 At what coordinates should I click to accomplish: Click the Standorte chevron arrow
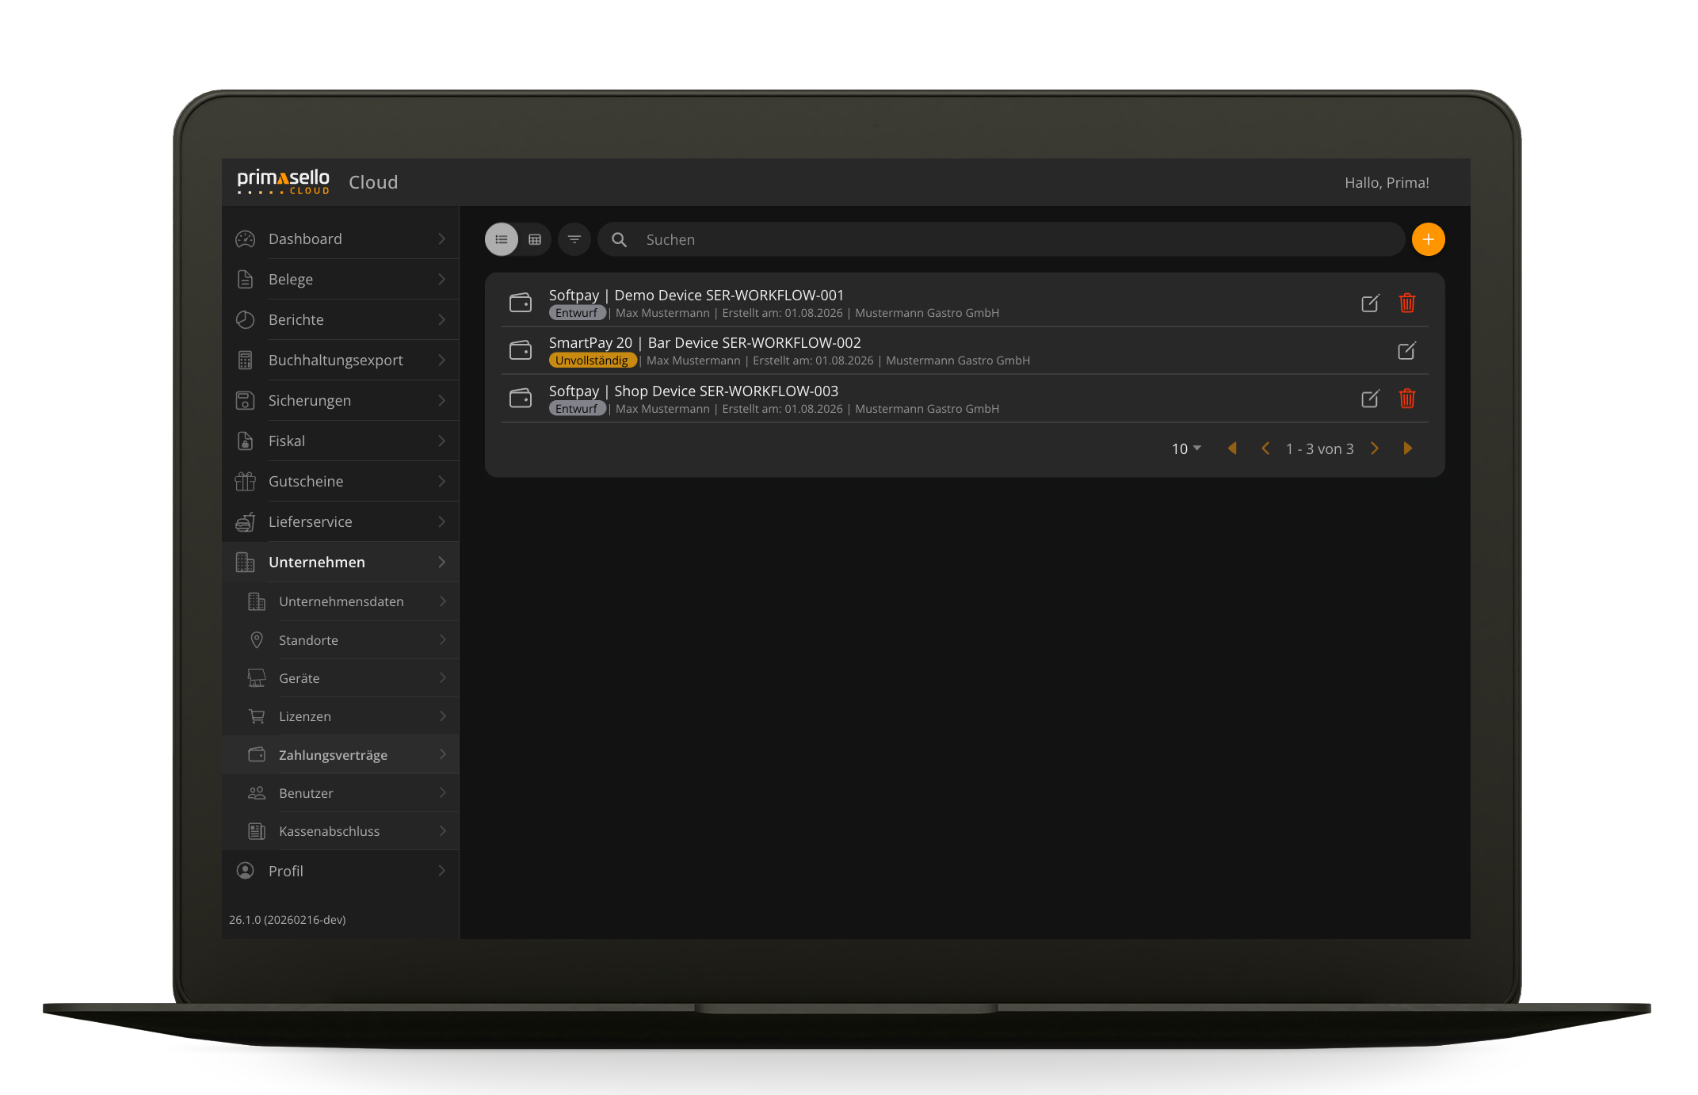tap(442, 639)
